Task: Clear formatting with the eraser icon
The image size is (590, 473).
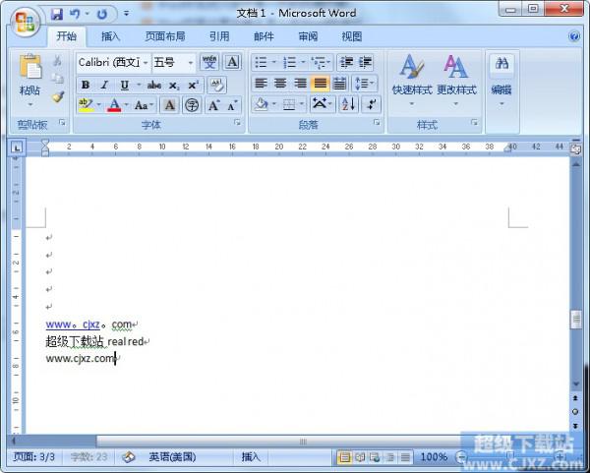Action: click(x=216, y=85)
